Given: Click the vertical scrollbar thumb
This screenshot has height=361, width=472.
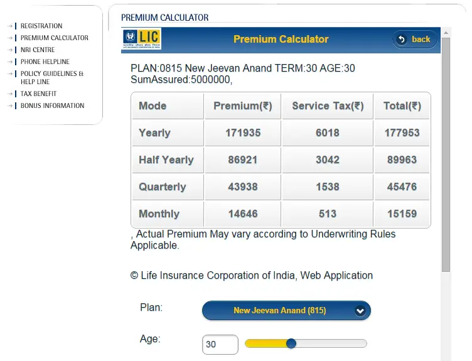Looking at the screenshot, I should tap(446, 154).
